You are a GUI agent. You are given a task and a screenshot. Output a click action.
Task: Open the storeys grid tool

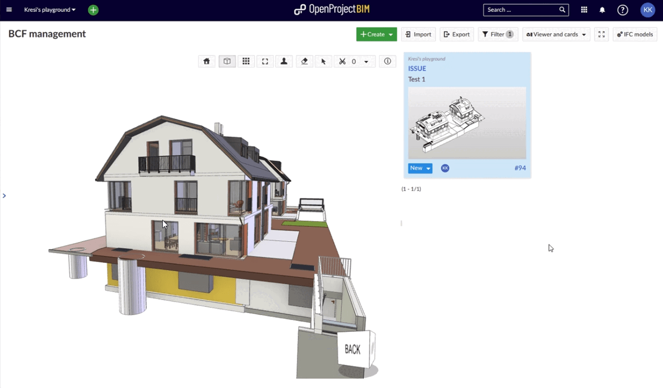[246, 61]
